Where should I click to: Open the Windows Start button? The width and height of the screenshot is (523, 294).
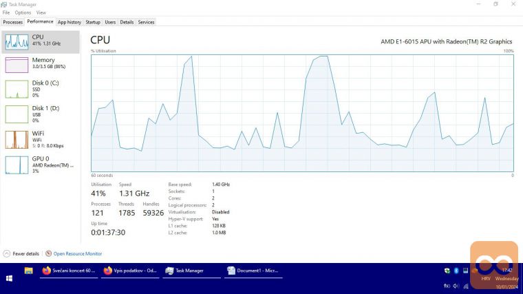pos(9,278)
